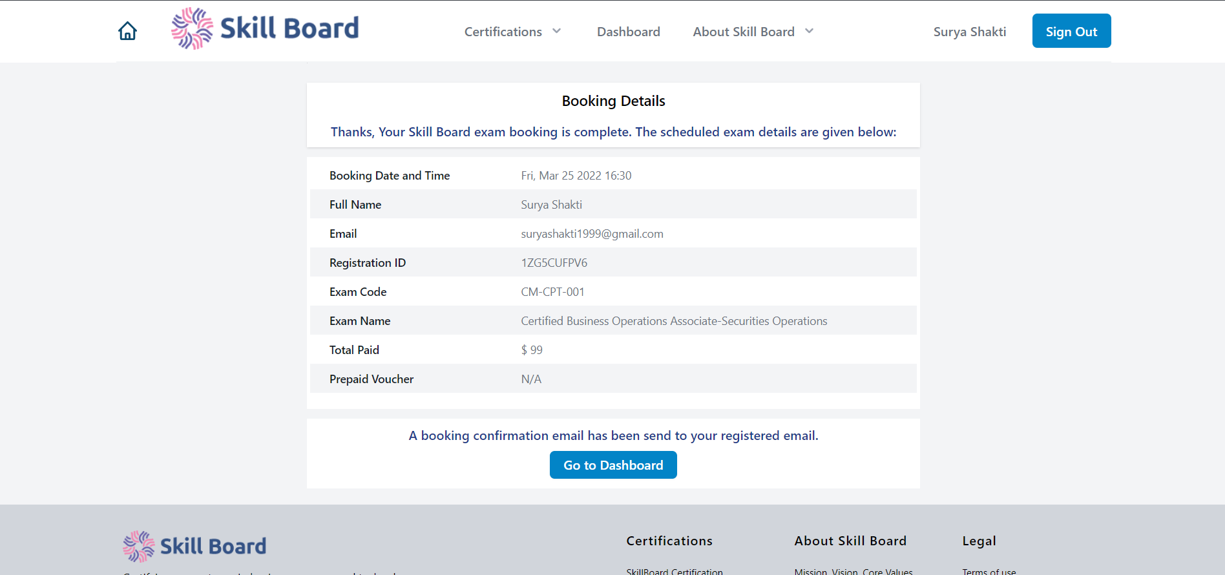Click the Booking Date and Time label

click(390, 176)
